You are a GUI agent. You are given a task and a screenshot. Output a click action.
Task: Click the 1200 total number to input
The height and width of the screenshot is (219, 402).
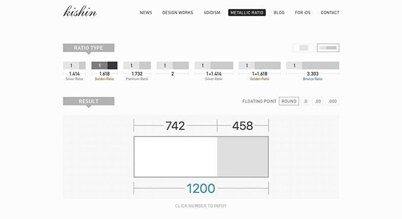click(201, 189)
